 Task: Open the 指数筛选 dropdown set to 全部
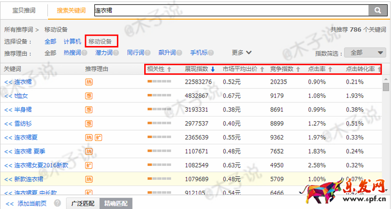[365, 53]
